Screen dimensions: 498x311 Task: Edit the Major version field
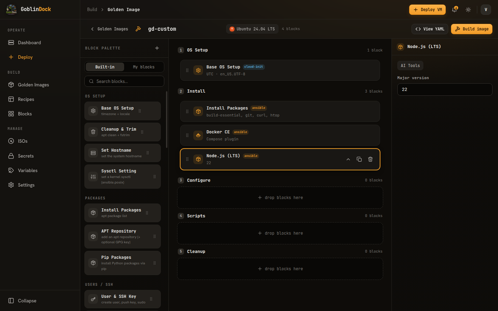pyautogui.click(x=445, y=89)
